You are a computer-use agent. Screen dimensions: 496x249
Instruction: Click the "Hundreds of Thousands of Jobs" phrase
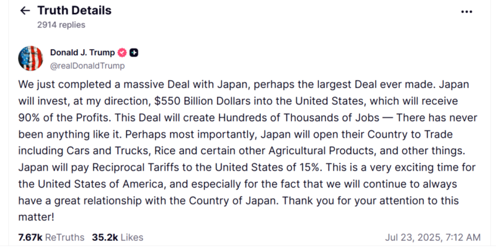(x=299, y=117)
